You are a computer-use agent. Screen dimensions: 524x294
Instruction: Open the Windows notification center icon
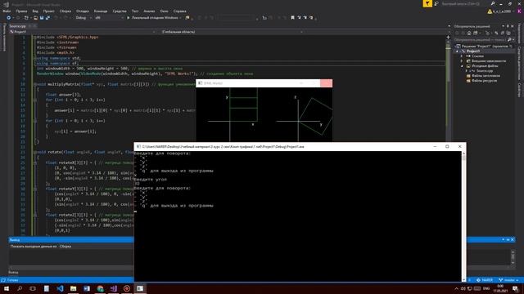coord(515,288)
